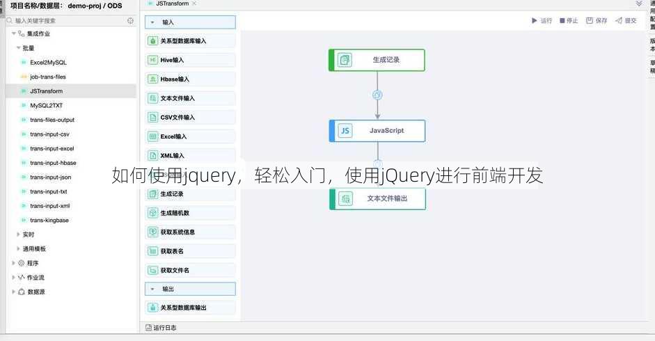655x341 pixels.
Task: Open the 运行日志 panel
Action: [x=161, y=328]
